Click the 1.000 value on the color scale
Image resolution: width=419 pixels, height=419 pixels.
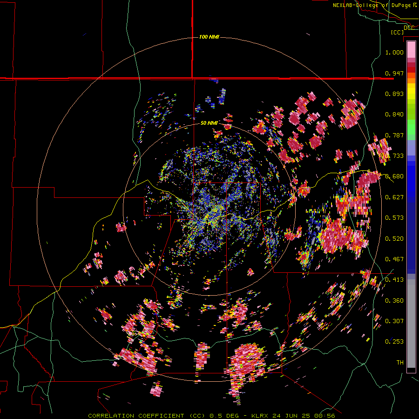coord(394,52)
